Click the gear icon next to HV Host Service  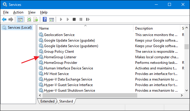coord(41,74)
